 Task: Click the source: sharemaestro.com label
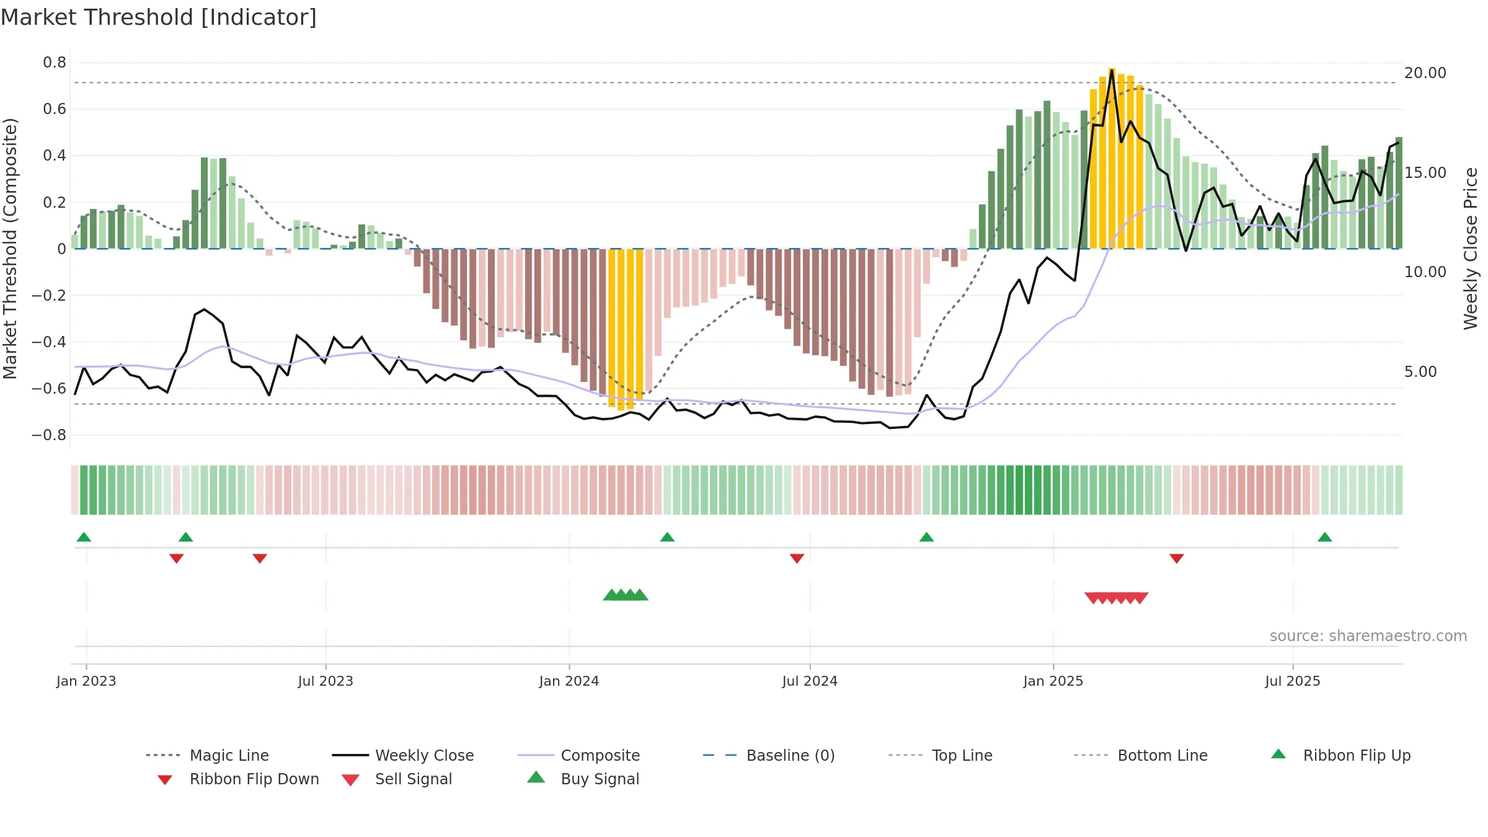click(x=1368, y=636)
